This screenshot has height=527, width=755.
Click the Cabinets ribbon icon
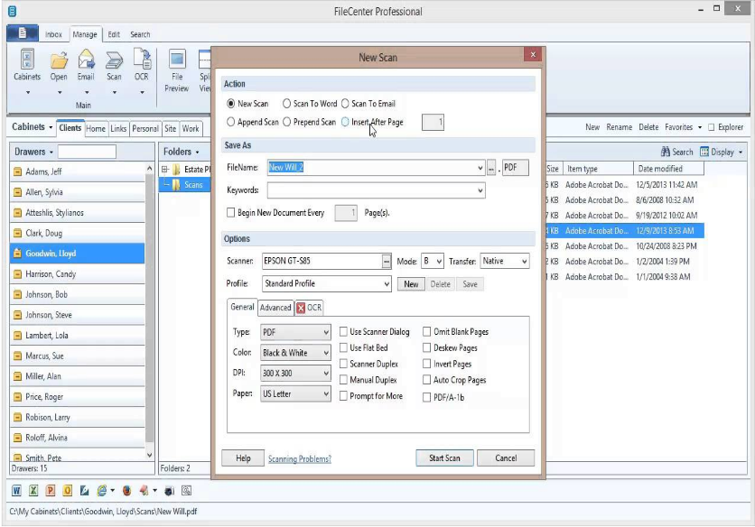[27, 60]
